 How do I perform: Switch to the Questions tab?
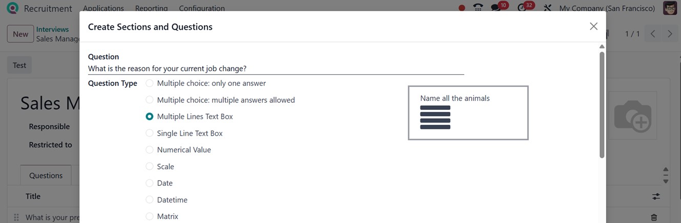pyautogui.click(x=46, y=175)
